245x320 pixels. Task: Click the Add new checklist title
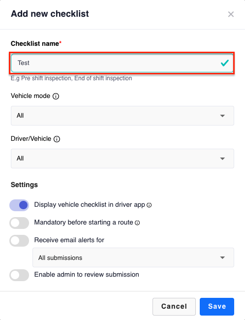point(50,14)
